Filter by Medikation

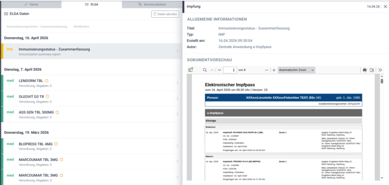pos(82,27)
